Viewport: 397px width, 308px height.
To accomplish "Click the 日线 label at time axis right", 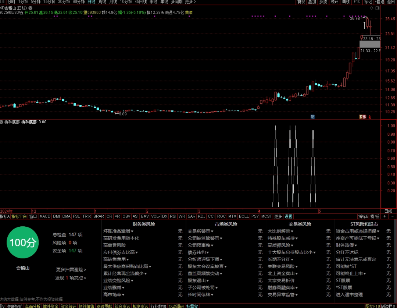I will pyautogui.click(x=388, y=211).
